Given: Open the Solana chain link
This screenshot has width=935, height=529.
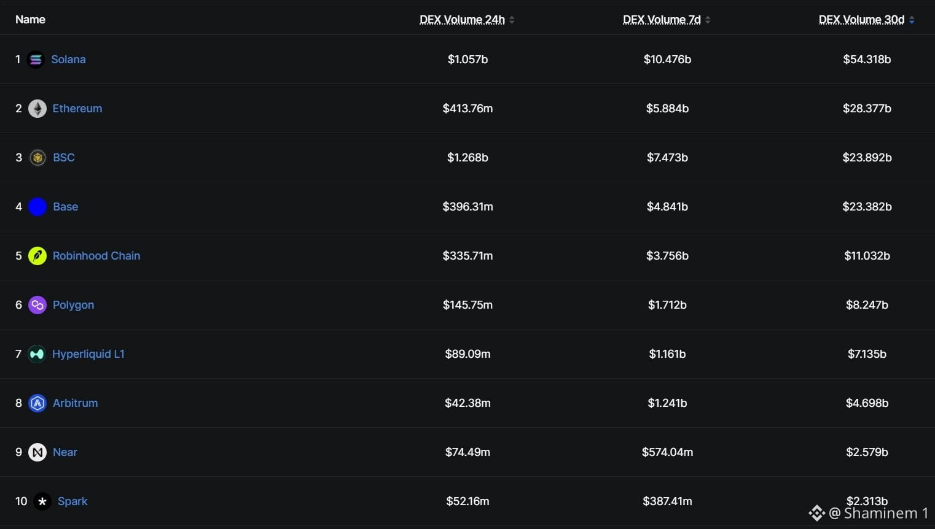Looking at the screenshot, I should click(68, 60).
